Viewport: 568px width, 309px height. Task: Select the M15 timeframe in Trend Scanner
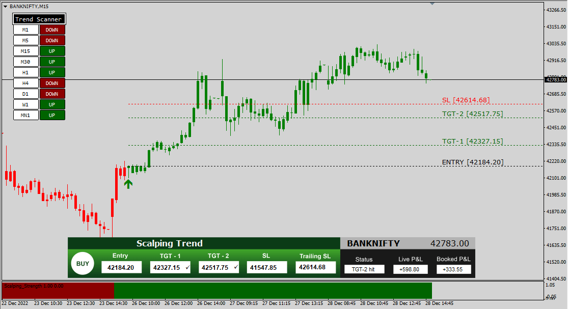25,51
